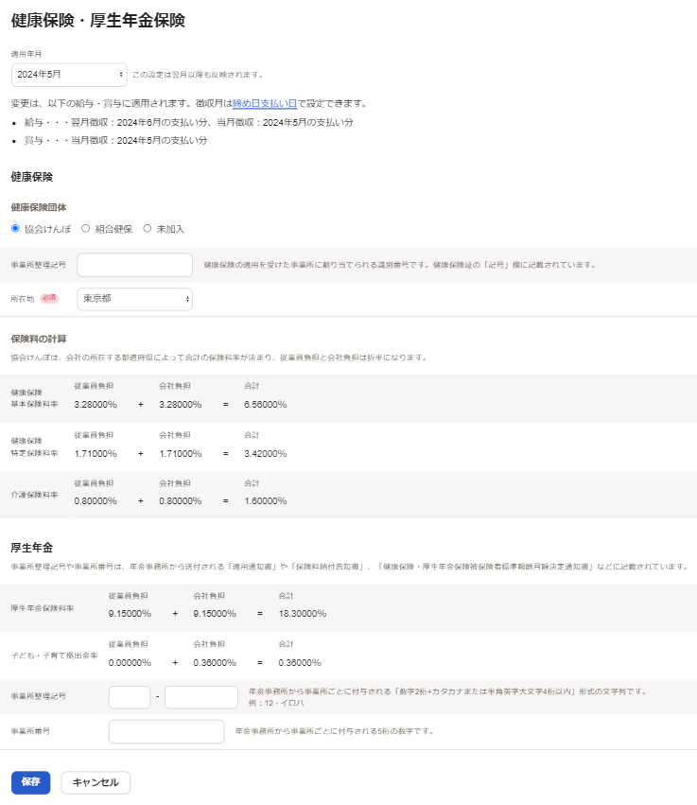Focus the second pension 事業所整理記号 box
This screenshot has width=697, height=805.
pos(201,697)
